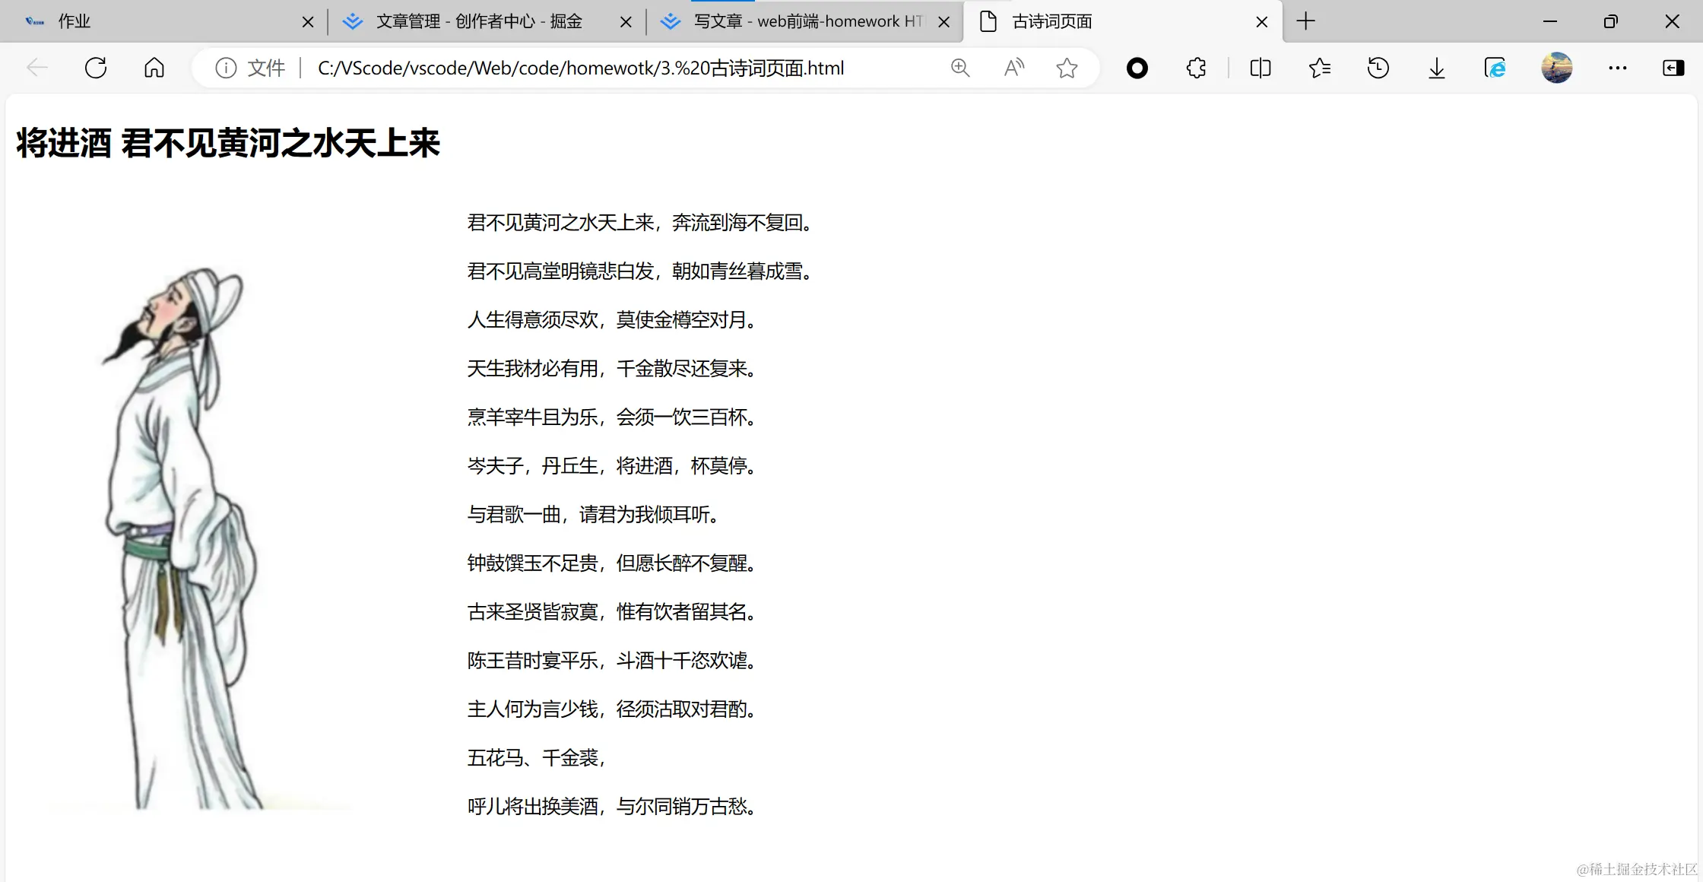
Task: Click the Internet Explorer mode icon
Action: pos(1495,68)
